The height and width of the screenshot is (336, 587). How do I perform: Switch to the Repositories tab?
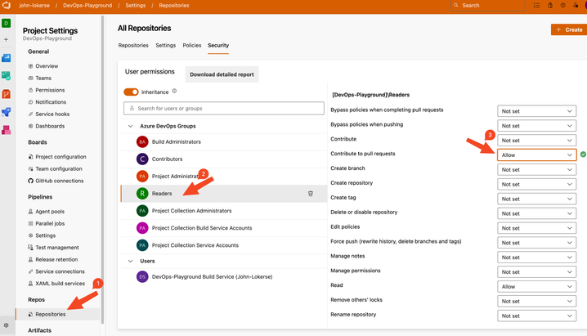pos(133,45)
